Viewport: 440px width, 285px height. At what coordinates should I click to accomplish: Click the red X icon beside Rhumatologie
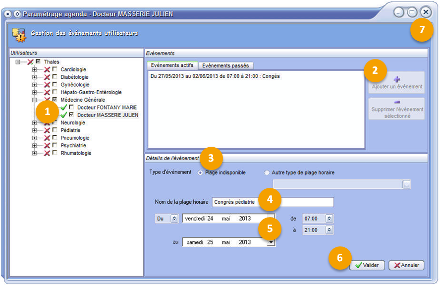[47, 153]
